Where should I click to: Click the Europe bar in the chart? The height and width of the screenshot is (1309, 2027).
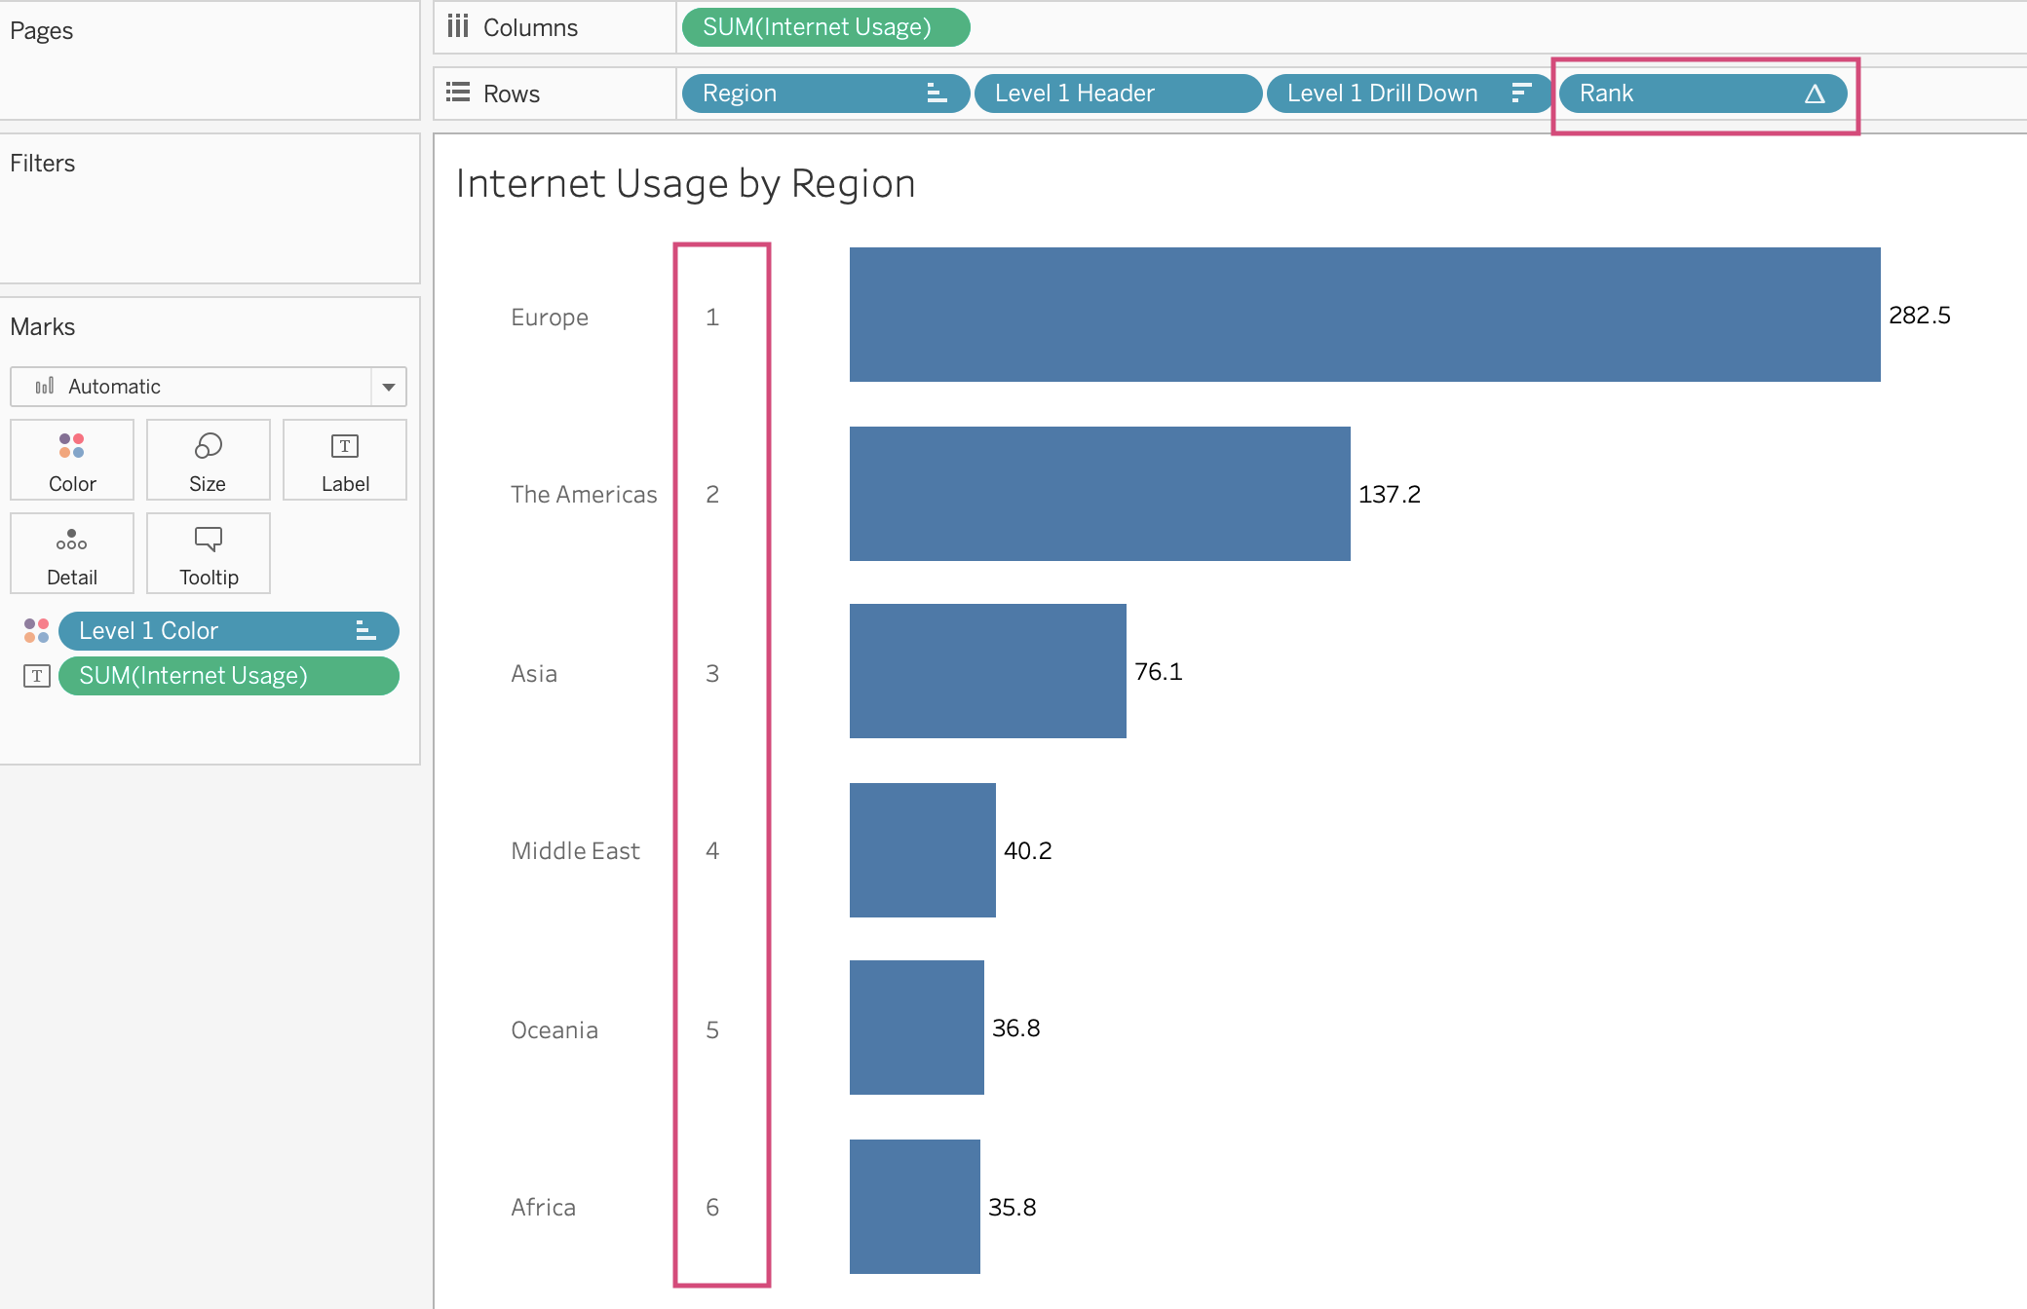click(x=1364, y=315)
